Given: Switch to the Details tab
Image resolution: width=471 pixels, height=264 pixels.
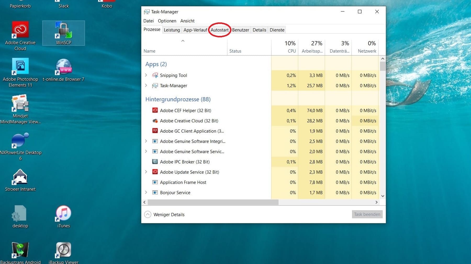Looking at the screenshot, I should click(259, 30).
